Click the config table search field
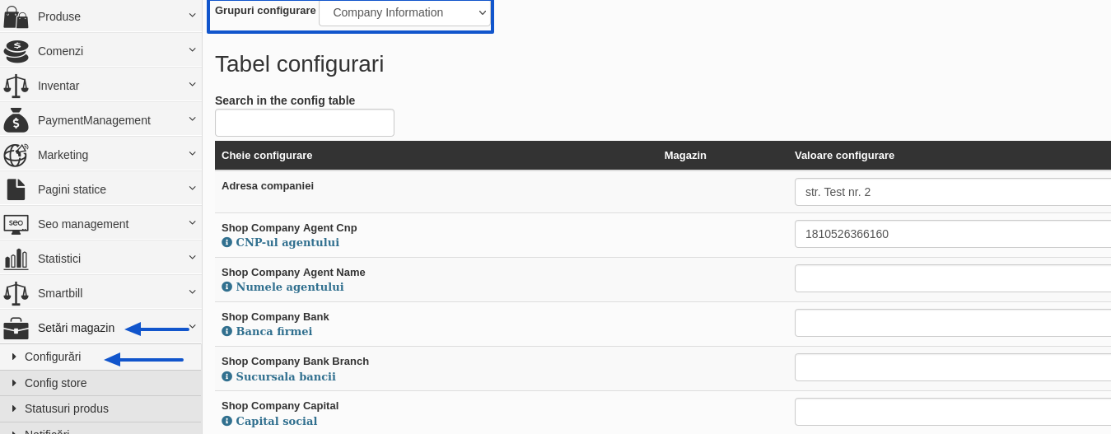Screen dimensions: 1111x434 click(305, 123)
